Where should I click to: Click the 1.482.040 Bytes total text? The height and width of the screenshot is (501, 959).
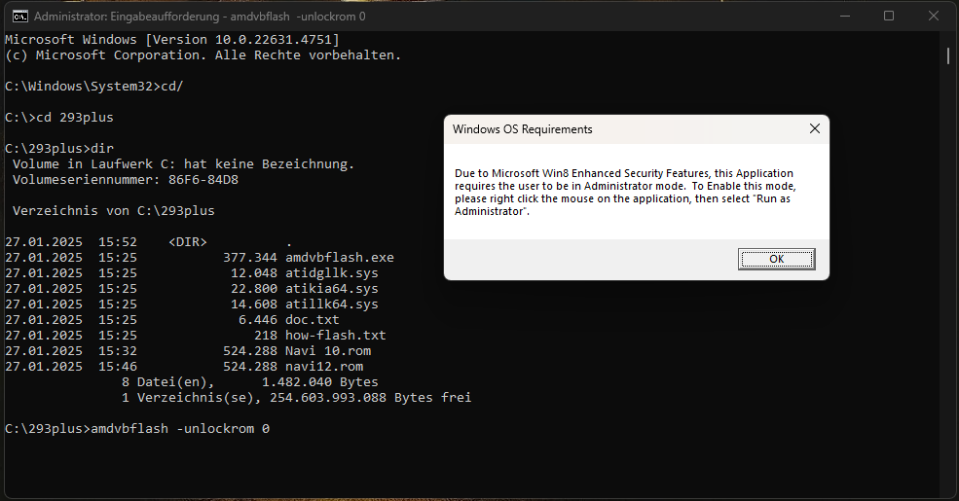(320, 382)
